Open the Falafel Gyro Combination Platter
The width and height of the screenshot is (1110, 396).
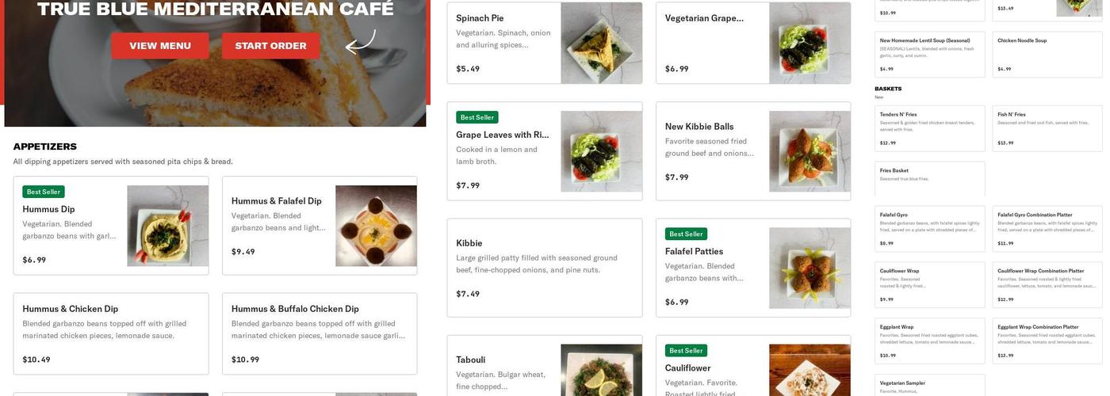[1047, 229]
